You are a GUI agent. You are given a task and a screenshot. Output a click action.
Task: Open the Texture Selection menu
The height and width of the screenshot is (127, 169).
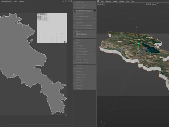(x=7, y=1)
